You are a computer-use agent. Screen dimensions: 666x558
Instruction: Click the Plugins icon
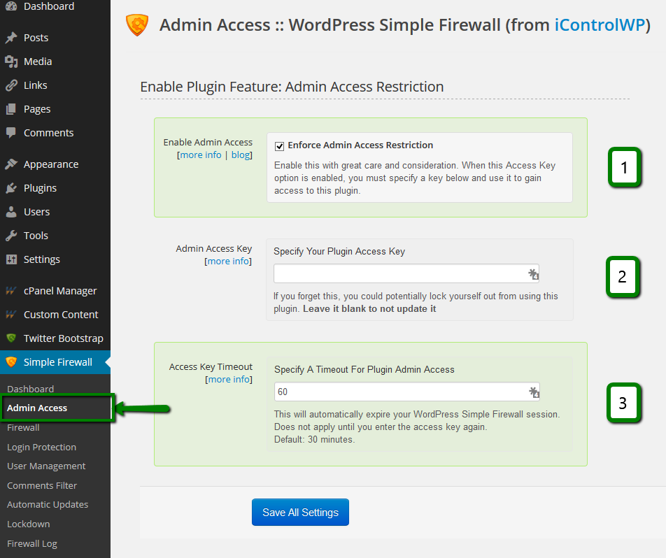tap(11, 187)
